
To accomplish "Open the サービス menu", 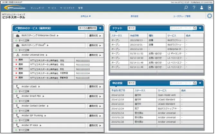I will pos(52,8).
